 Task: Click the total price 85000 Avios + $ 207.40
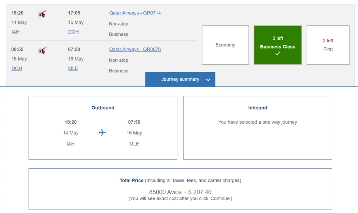[x=180, y=192]
